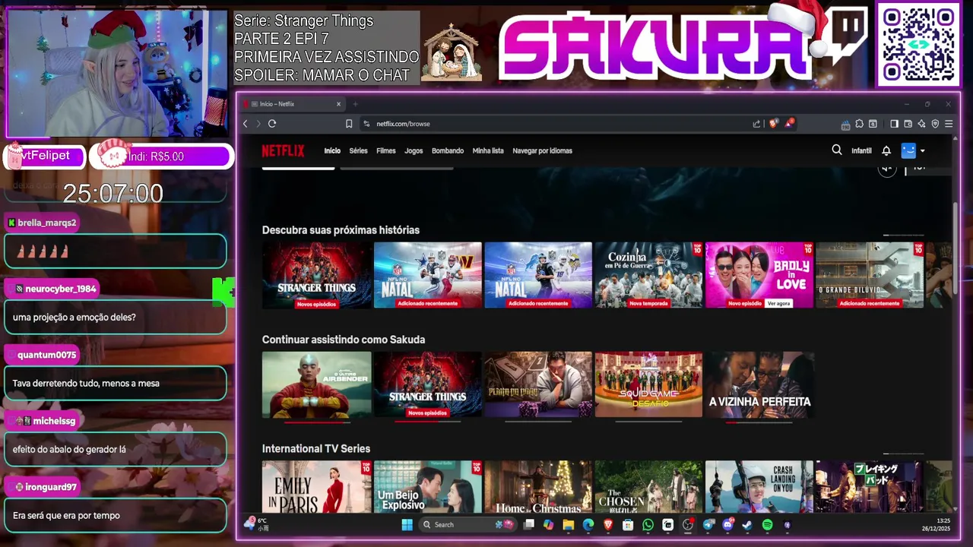This screenshot has width=973, height=547.
Task: Open Crash Landing on You thumbnail
Action: point(759,487)
